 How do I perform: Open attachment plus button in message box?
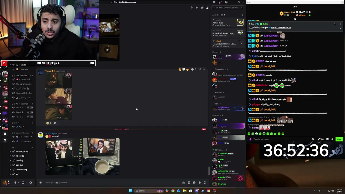40,182
